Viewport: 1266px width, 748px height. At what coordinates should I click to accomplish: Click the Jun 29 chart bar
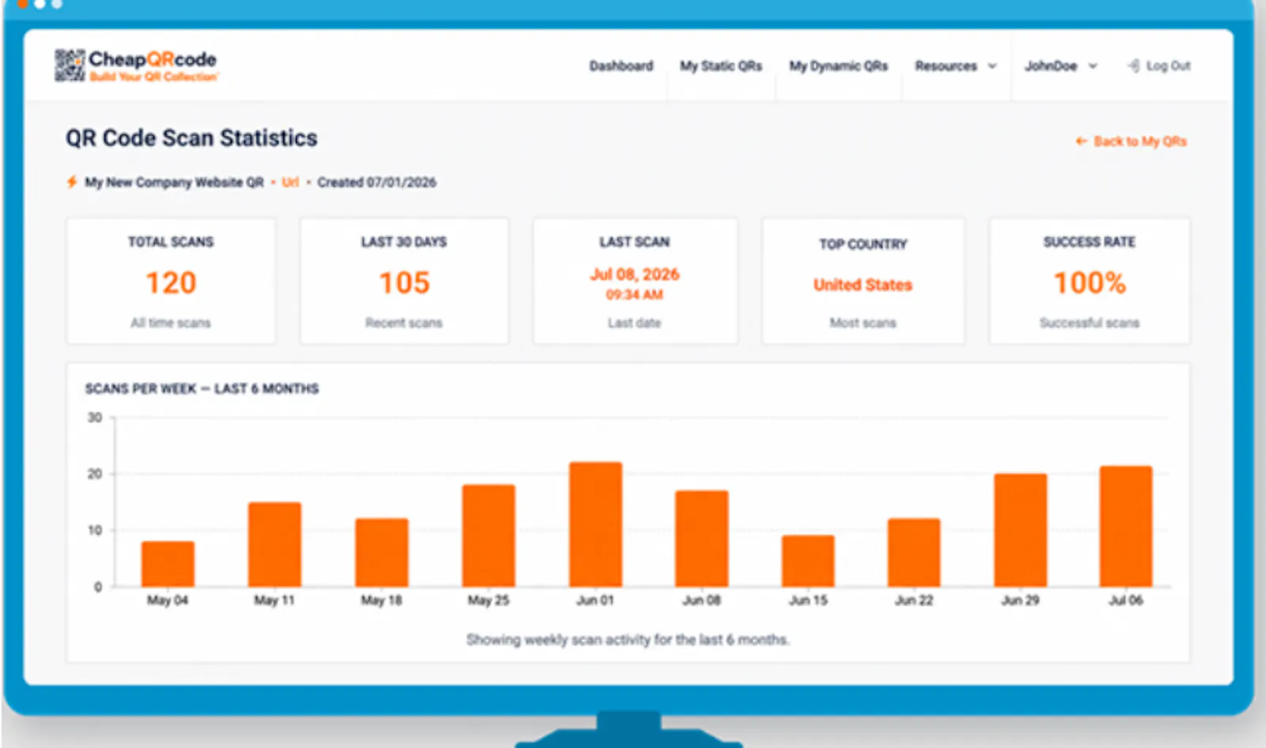point(1021,530)
